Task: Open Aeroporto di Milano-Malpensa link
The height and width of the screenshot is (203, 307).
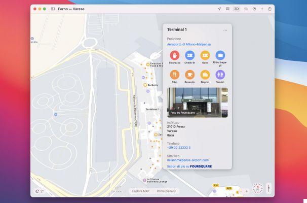Action: (189, 44)
